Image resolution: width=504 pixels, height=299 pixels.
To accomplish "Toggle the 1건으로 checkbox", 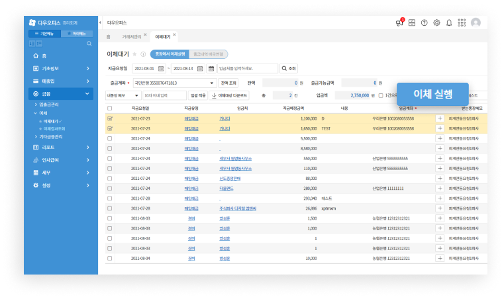I will [x=381, y=95].
